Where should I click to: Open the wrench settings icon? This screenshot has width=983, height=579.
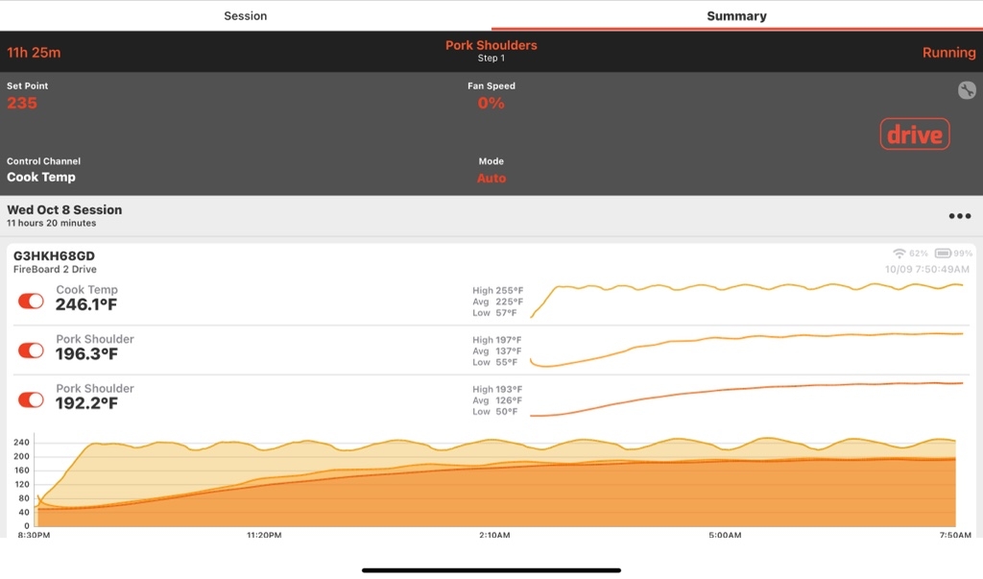(x=966, y=90)
